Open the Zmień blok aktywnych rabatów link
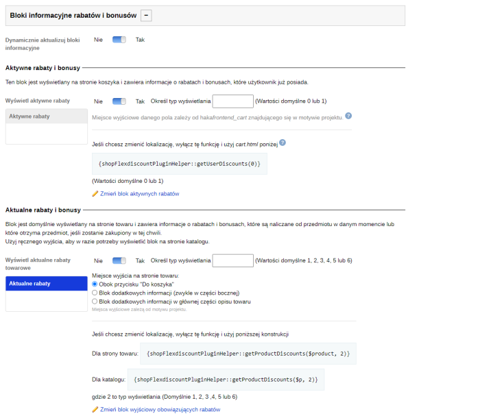Viewport: 480px width, 418px height. click(140, 194)
